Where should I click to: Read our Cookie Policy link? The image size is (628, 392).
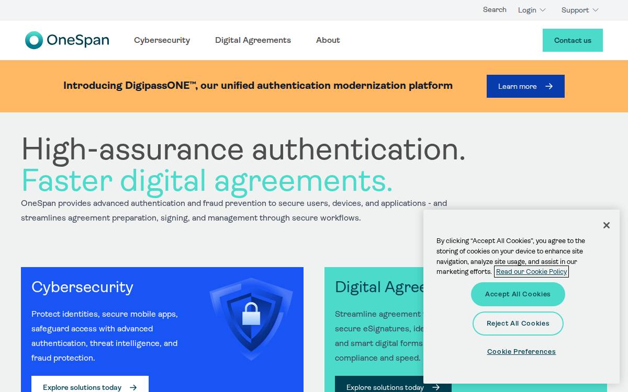(531, 272)
